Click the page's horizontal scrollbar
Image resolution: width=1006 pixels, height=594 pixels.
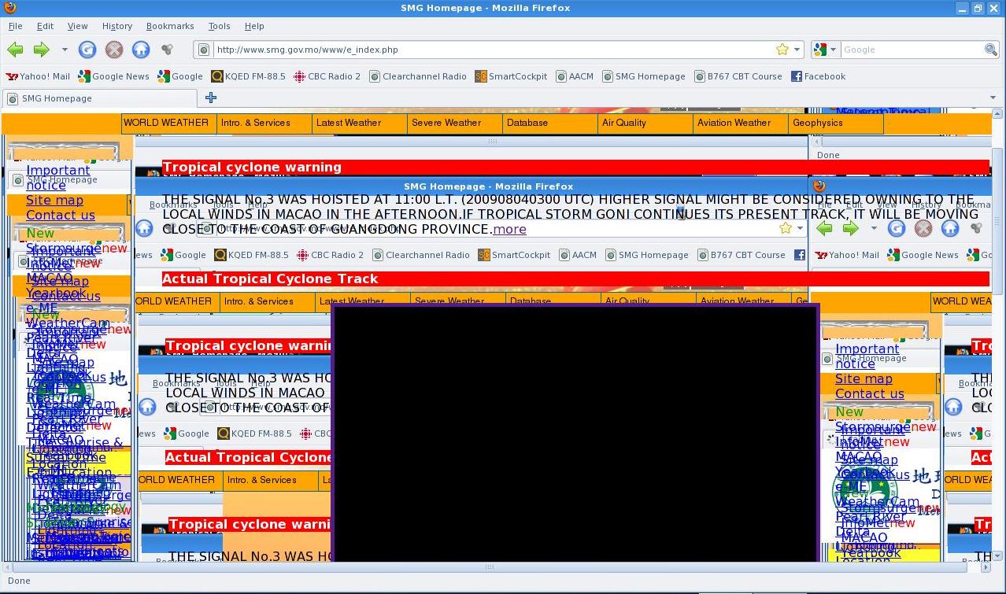tap(488, 566)
